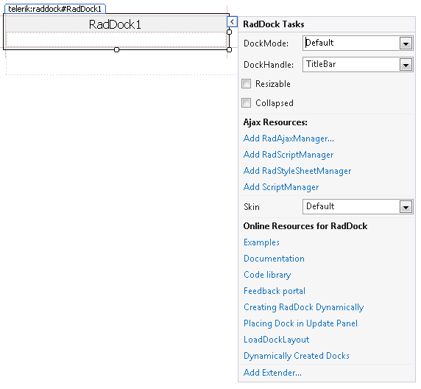Open Creating RadDock Dynamically link
Screen dimensions: 421x389
click(304, 307)
